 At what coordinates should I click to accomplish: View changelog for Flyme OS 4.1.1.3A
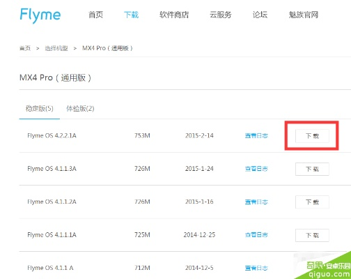pyautogui.click(x=256, y=169)
